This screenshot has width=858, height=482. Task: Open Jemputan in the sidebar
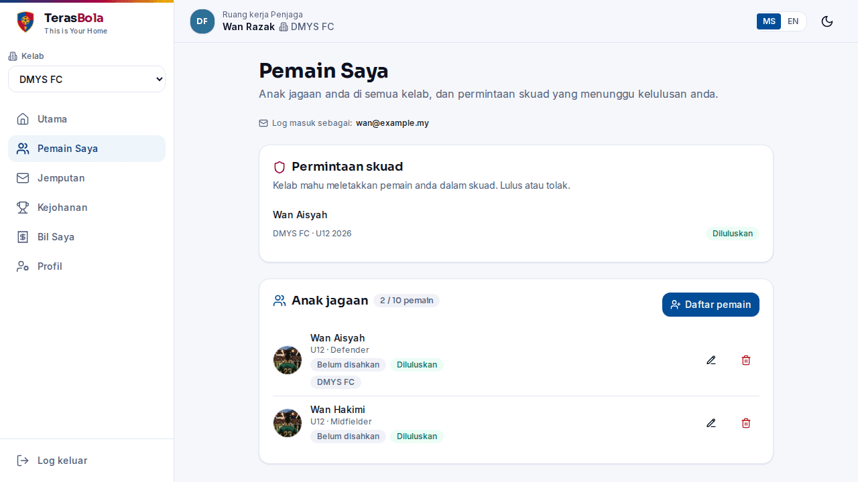point(86,178)
